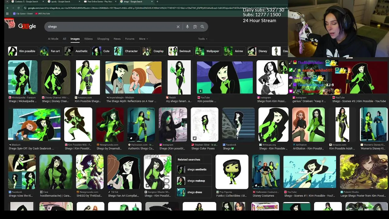
Task: Open the 'Shego Spin-Off by Cash Seabrook' image
Action: (34, 124)
